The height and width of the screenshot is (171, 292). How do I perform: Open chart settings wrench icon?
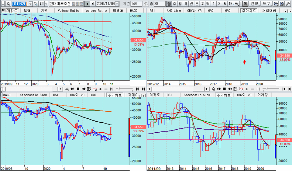tap(287, 4)
